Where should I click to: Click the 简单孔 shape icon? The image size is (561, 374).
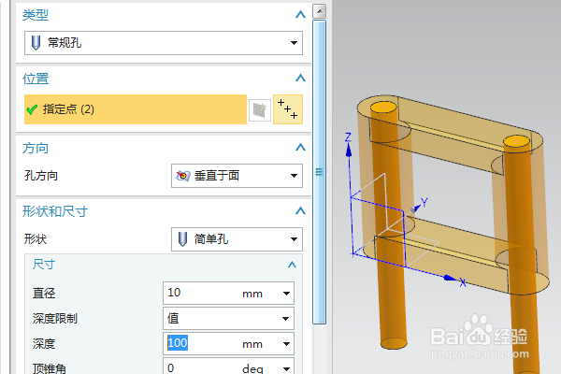tap(183, 239)
